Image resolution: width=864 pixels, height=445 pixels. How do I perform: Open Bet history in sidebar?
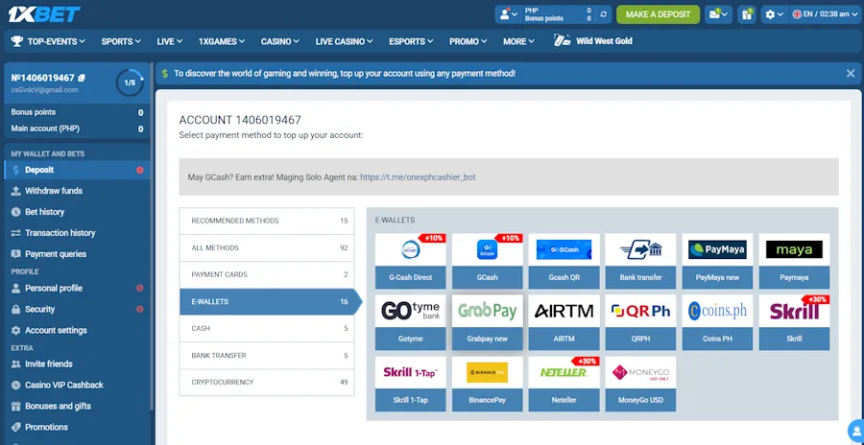coord(77,212)
